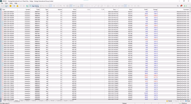Image resolution: width=191 pixels, height=104 pixels.
Task: Select the row with profit 133.00
Action: 95,93
